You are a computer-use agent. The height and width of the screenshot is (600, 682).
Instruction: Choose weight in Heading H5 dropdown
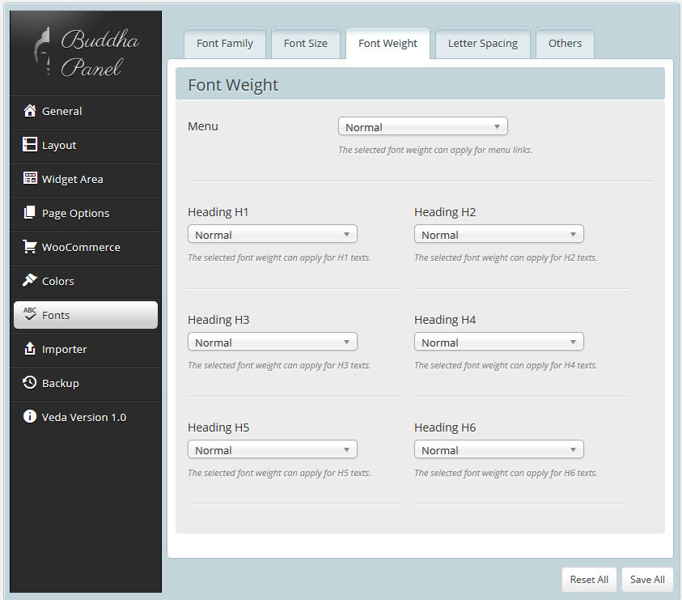point(272,450)
